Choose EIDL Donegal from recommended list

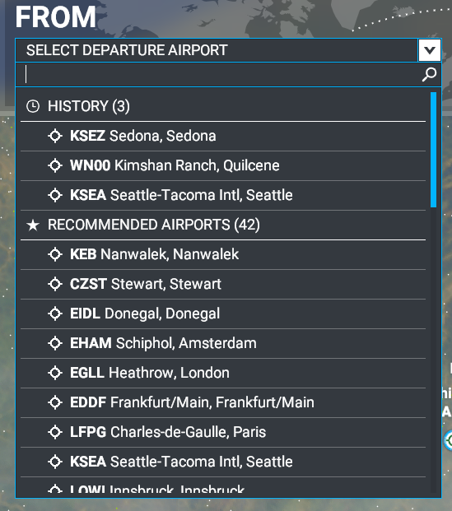tap(223, 314)
